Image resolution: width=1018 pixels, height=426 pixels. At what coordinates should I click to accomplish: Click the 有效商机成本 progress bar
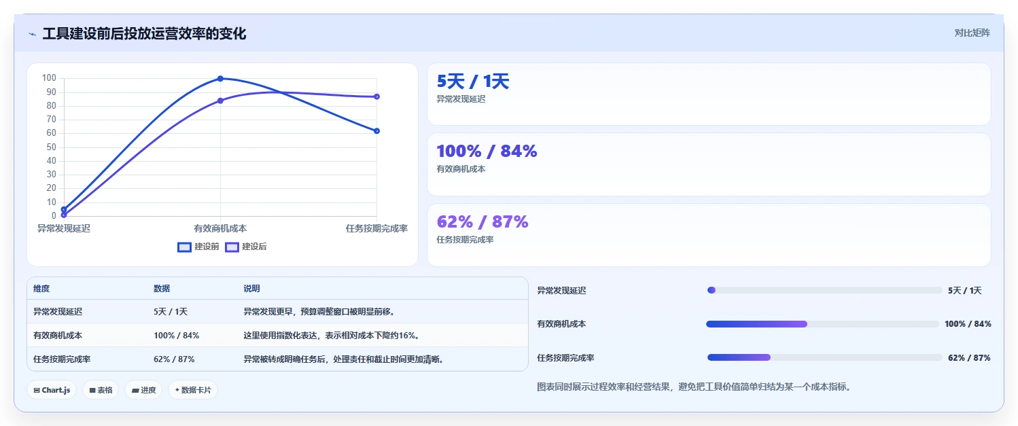tap(822, 324)
